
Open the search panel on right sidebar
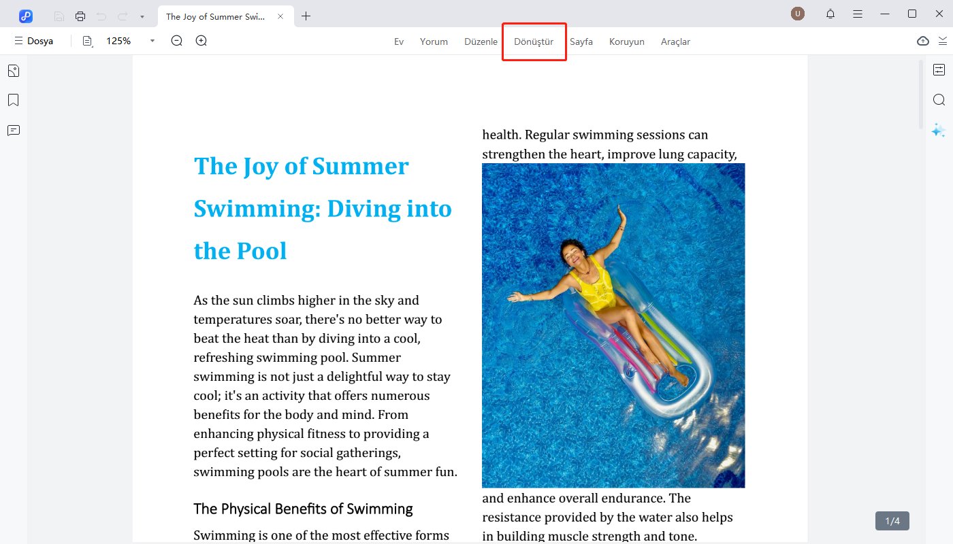click(x=939, y=100)
